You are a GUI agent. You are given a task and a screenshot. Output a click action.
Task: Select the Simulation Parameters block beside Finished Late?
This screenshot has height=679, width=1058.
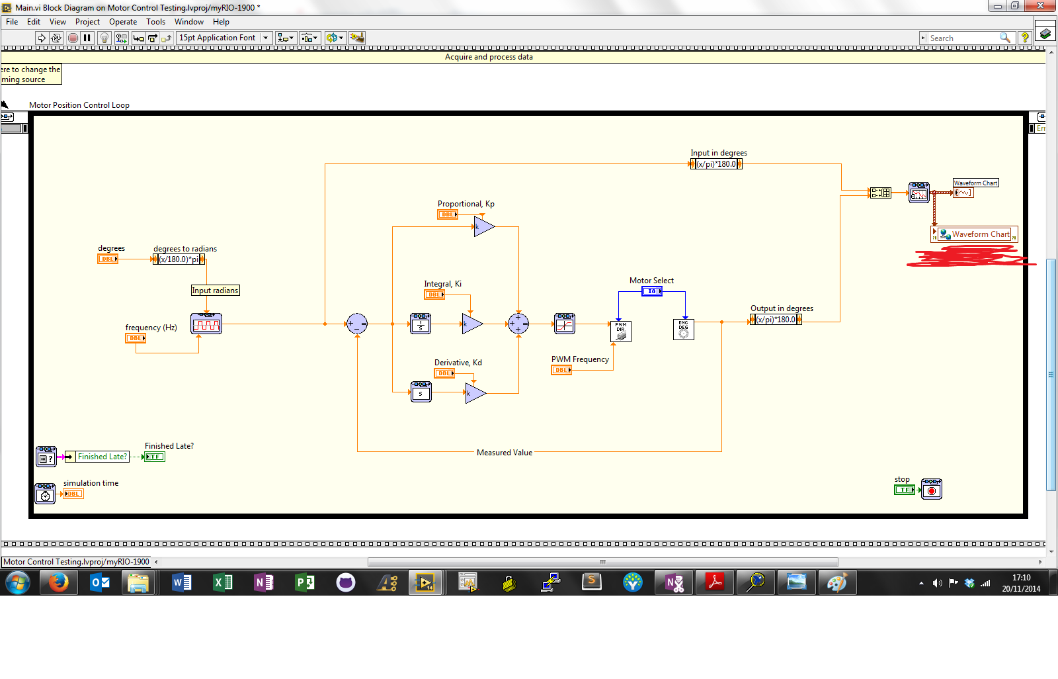(46, 457)
